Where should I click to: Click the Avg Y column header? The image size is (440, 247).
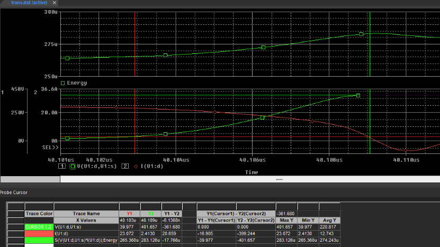click(x=329, y=221)
